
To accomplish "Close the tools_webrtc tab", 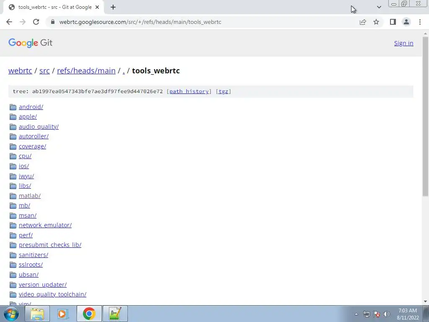I will pos(97,7).
